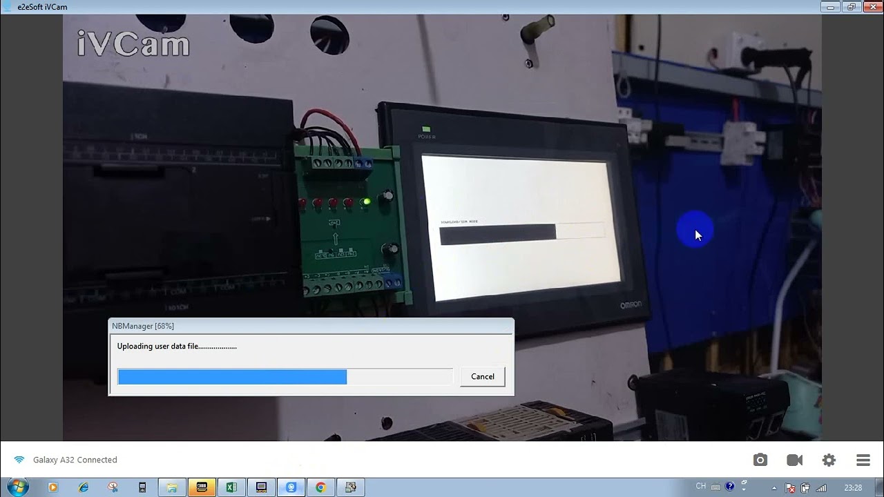Click the on-screen keyboard tray icon
The width and height of the screenshot is (884, 497).
[x=716, y=487]
